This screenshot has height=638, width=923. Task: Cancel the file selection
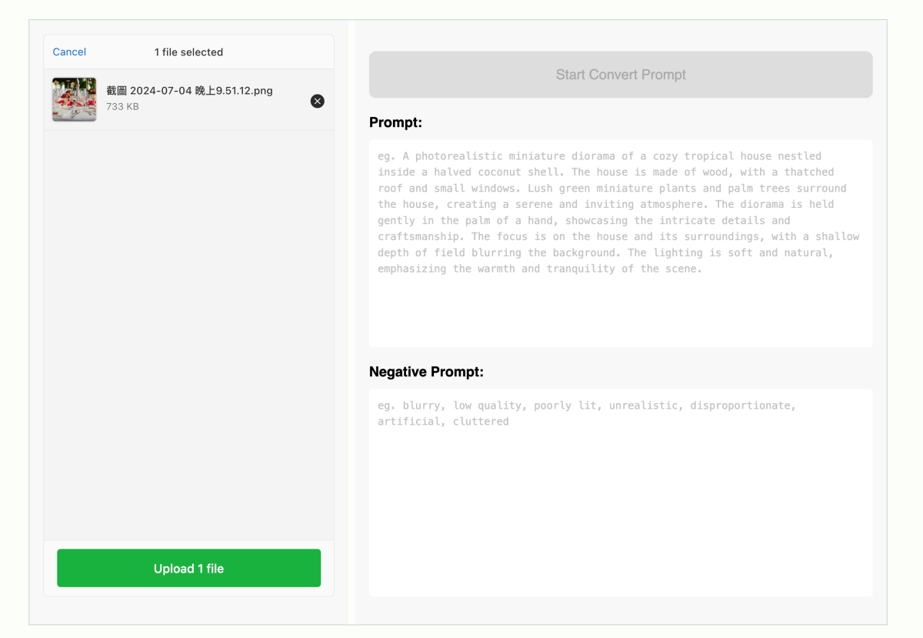69,52
